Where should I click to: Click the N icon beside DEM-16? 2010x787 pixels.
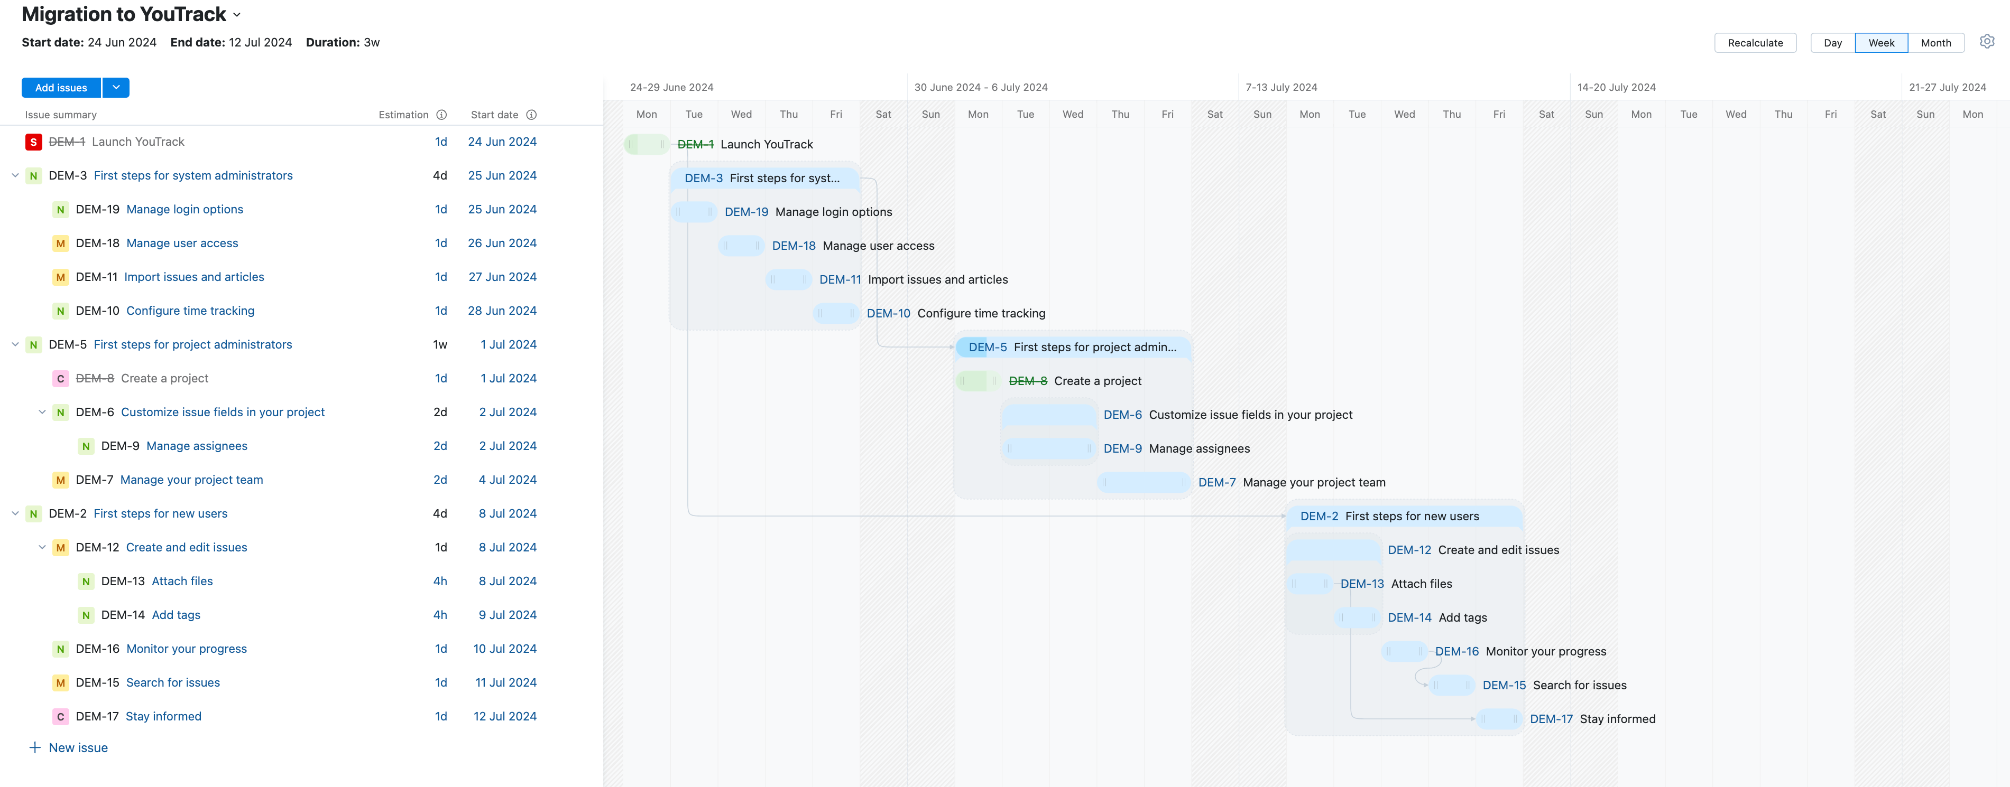pos(60,648)
